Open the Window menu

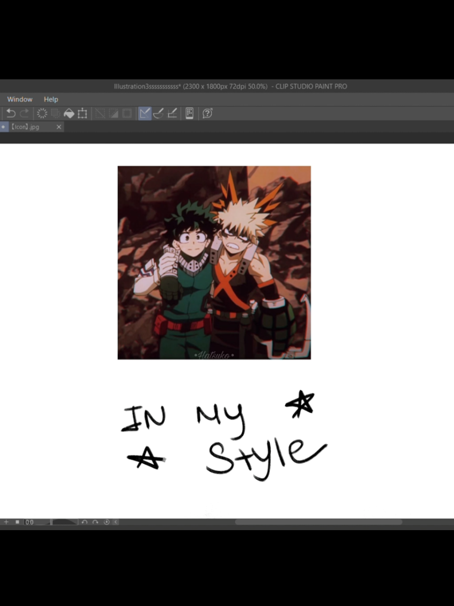pyautogui.click(x=20, y=99)
